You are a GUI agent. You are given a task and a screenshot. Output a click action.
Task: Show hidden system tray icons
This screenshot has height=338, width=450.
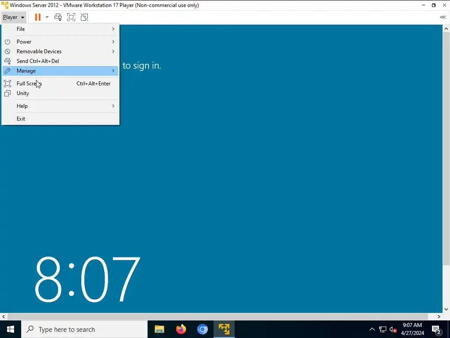372,329
